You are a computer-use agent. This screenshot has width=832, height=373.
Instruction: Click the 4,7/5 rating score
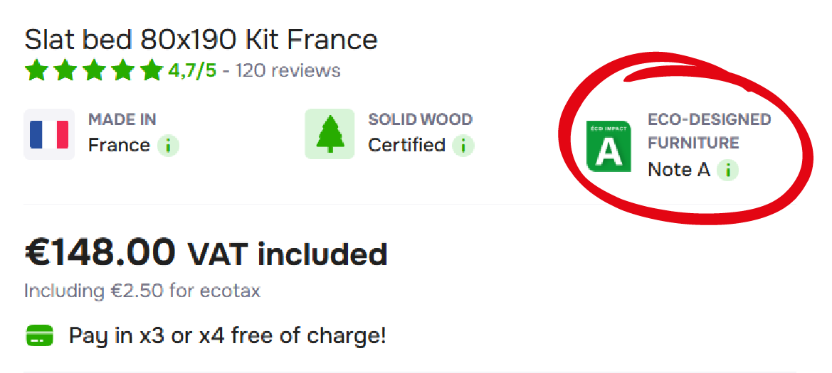point(192,71)
